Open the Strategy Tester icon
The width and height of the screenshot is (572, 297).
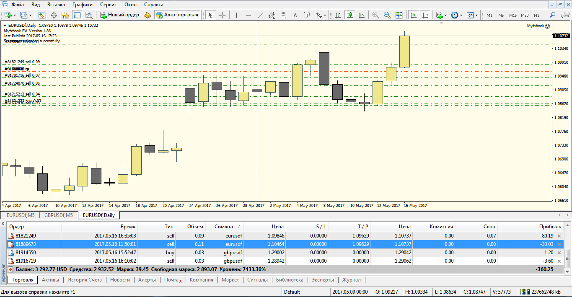click(89, 15)
